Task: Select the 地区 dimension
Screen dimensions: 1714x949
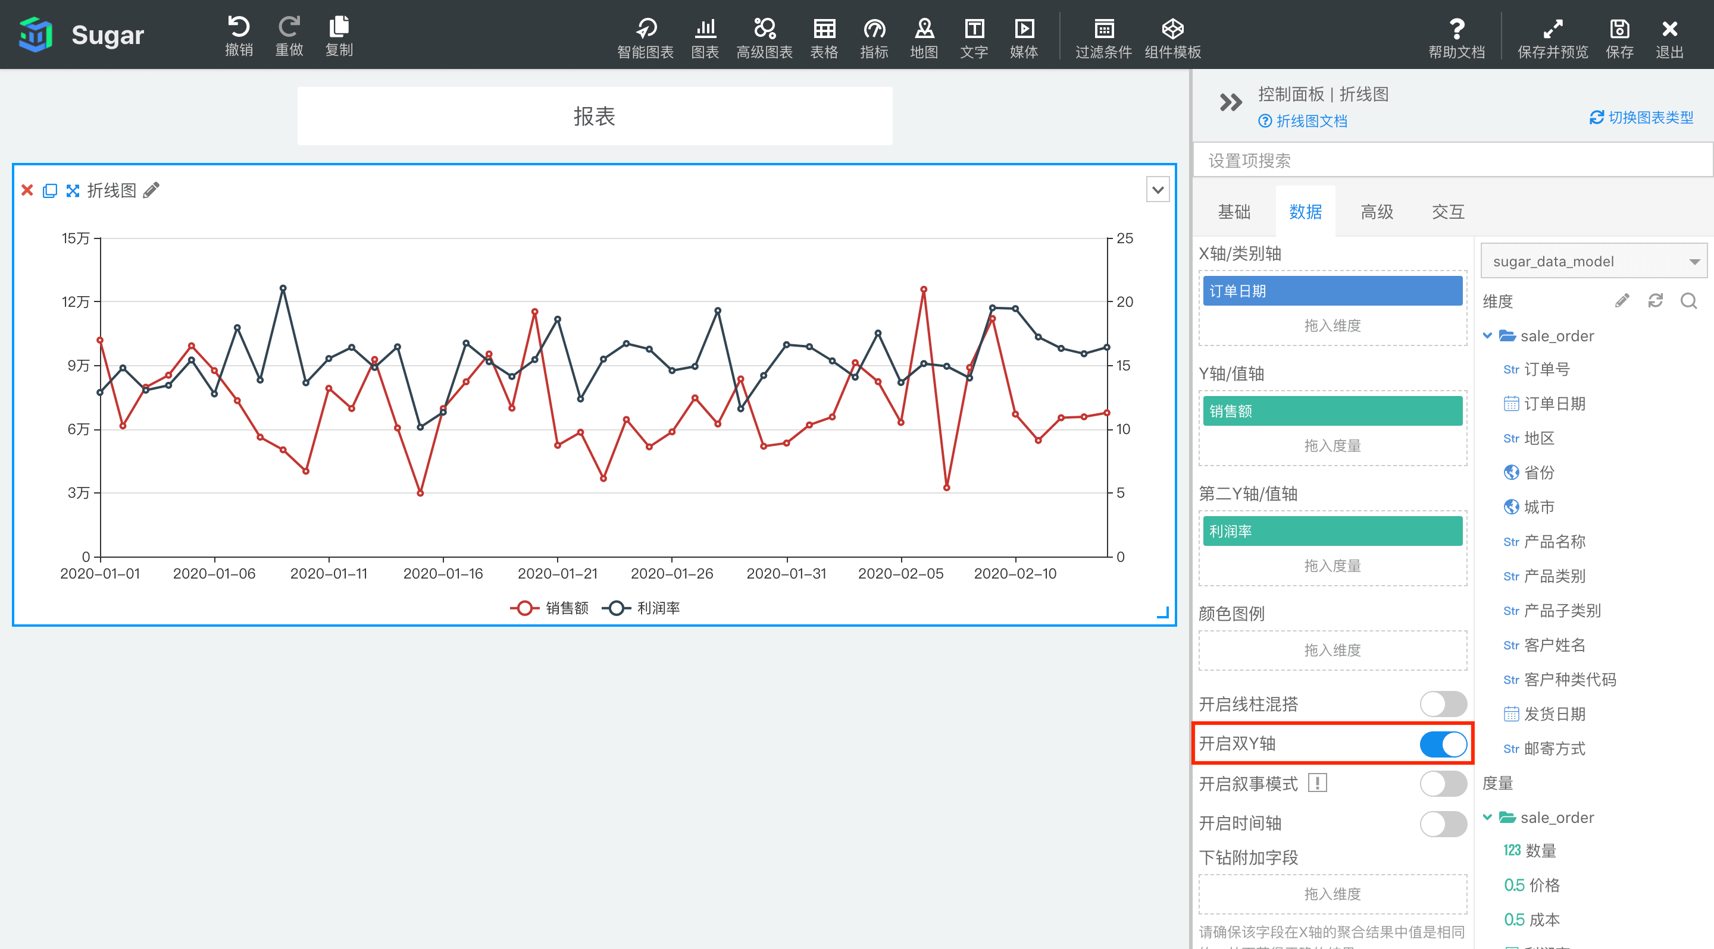Action: (1528, 438)
